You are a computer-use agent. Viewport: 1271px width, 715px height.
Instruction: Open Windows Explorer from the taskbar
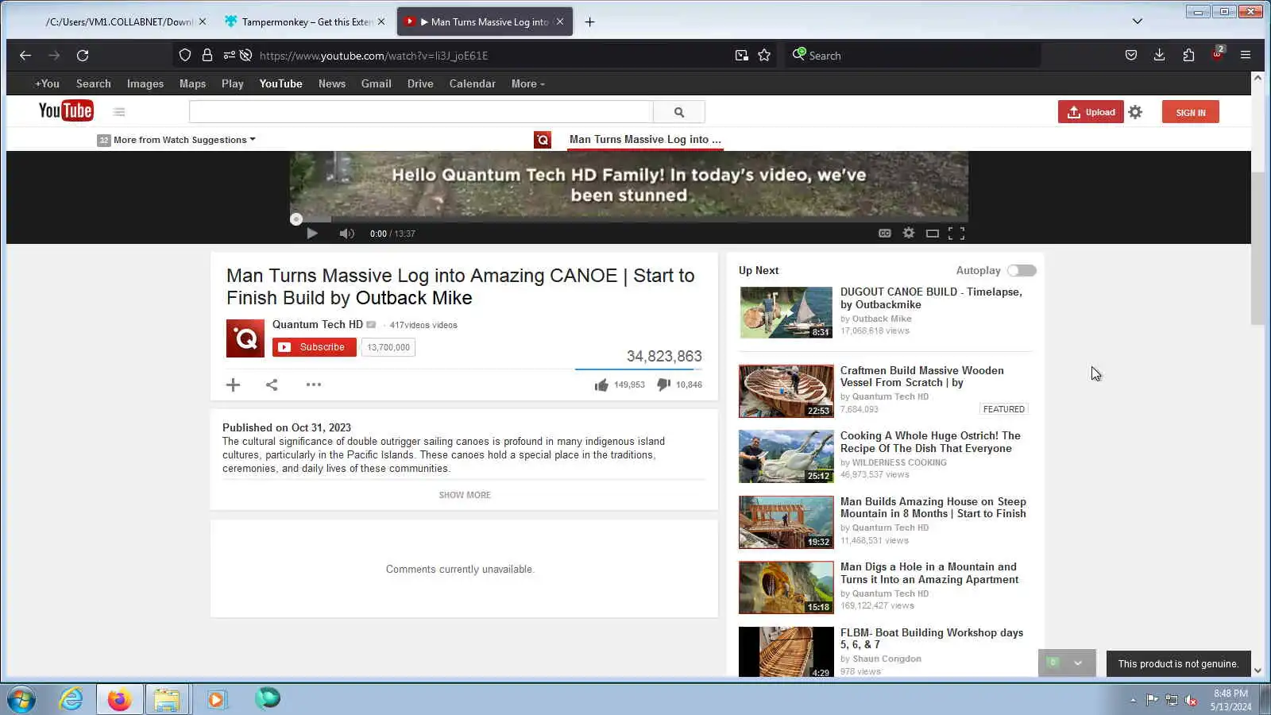167,700
